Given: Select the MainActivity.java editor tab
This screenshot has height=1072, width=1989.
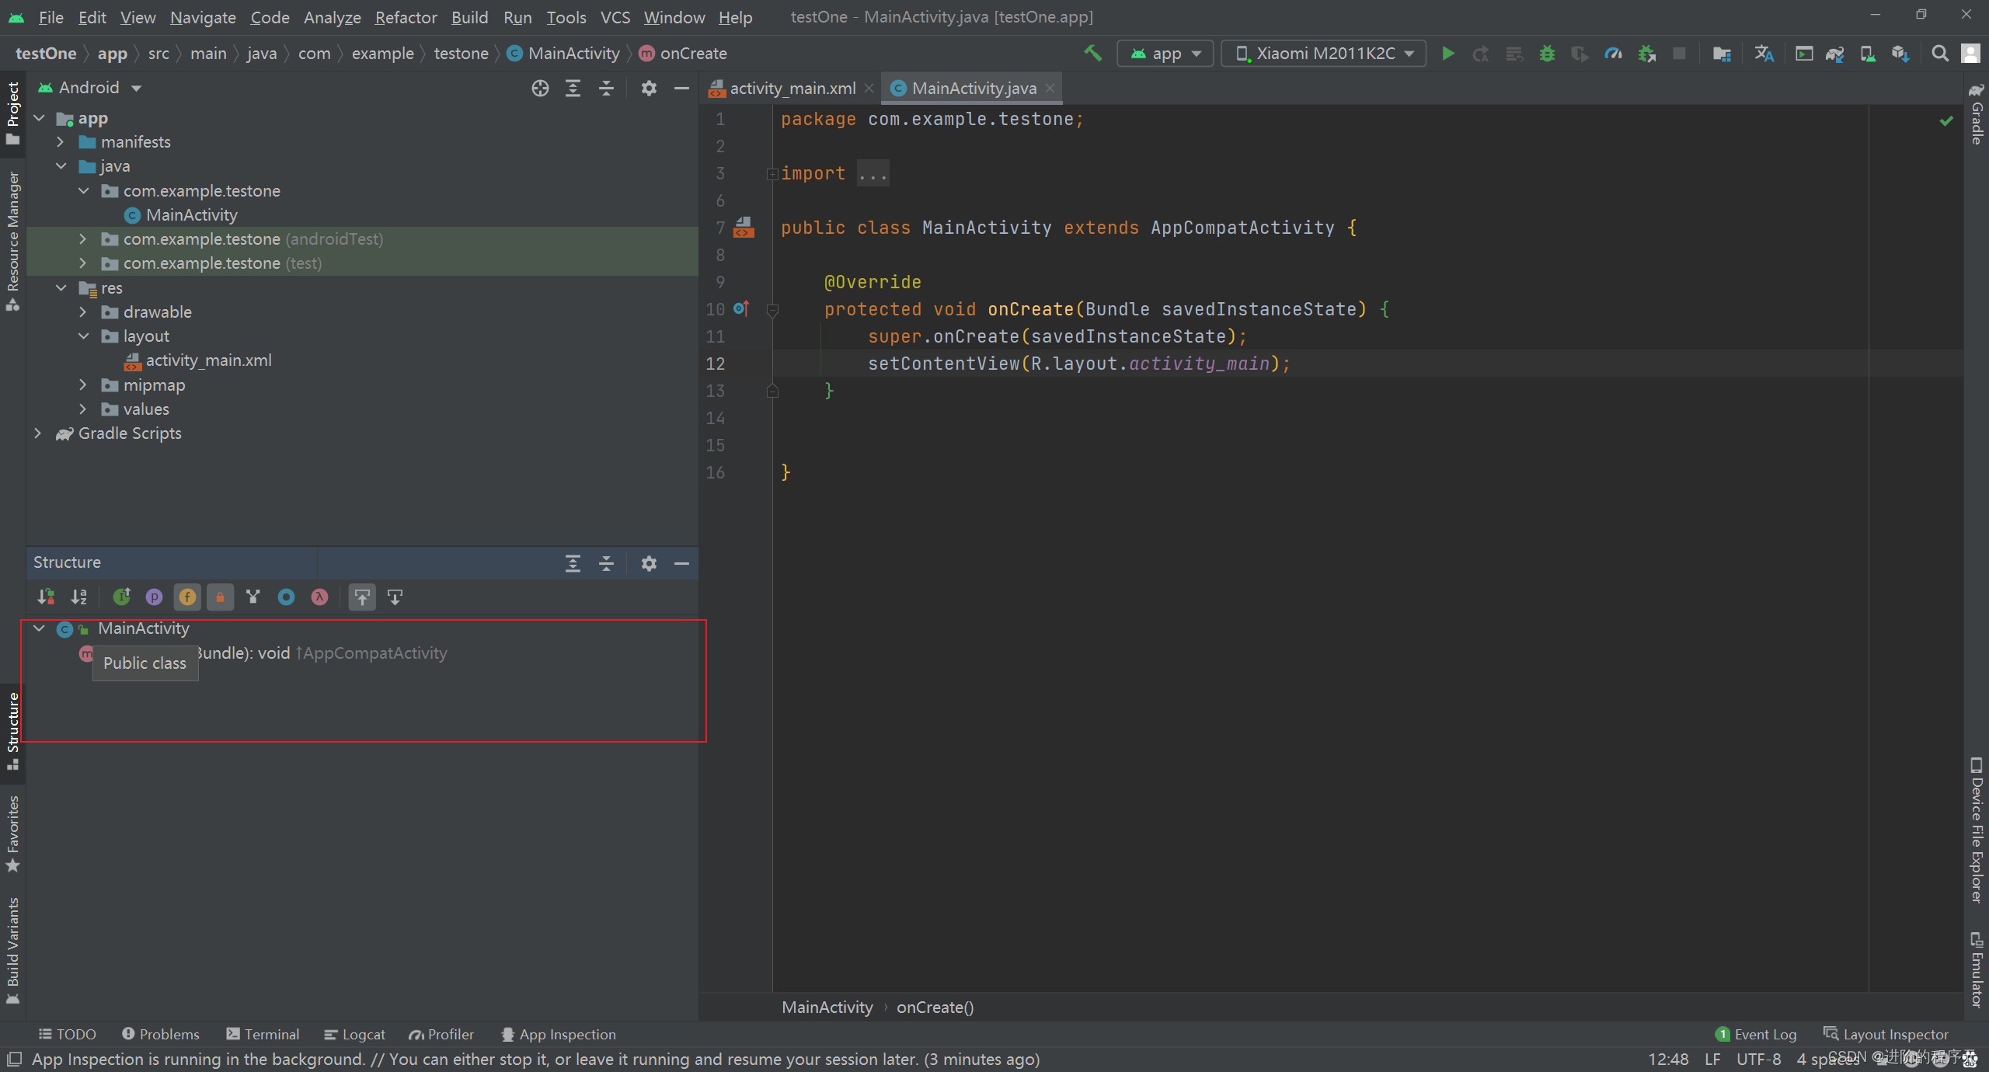Looking at the screenshot, I should point(974,89).
